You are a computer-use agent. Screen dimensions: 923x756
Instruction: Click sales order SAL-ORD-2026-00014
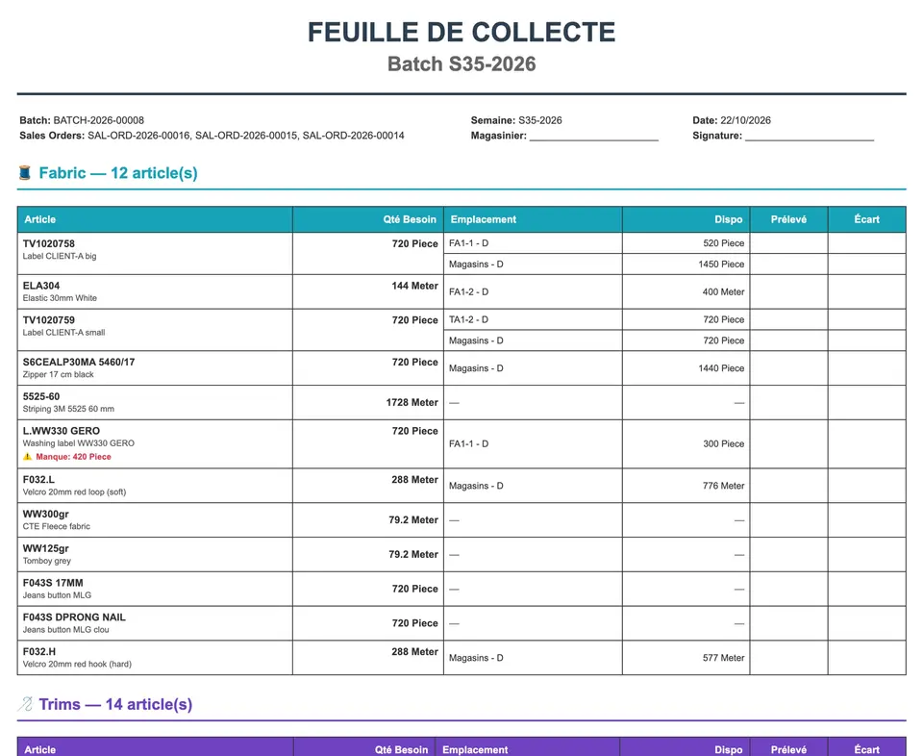[353, 136]
